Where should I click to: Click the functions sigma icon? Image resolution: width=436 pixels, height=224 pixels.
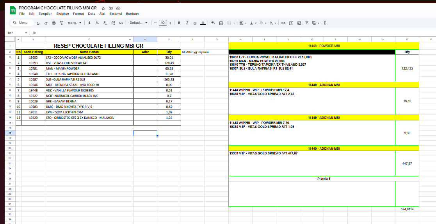click(325, 23)
